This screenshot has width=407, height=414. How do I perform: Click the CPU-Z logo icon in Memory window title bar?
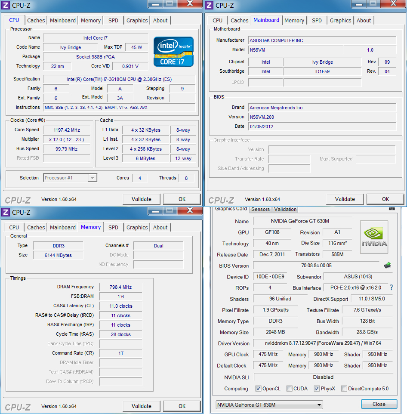pyautogui.click(x=6, y=212)
